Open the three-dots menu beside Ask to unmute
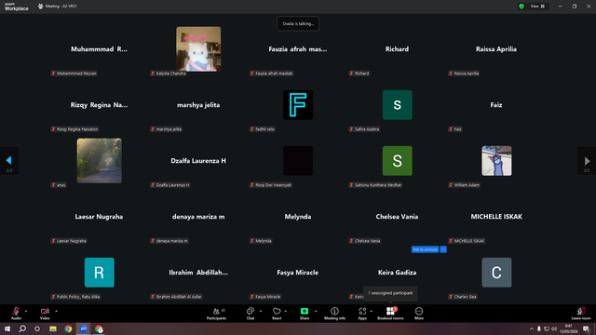This screenshot has height=335, width=596. (443, 249)
